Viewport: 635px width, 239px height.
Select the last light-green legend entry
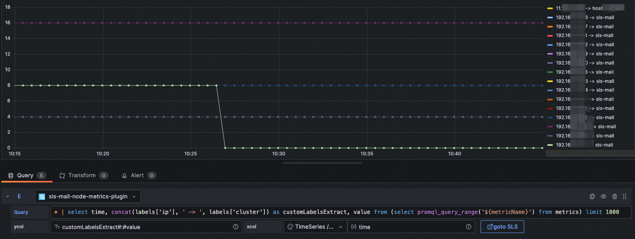point(585,145)
